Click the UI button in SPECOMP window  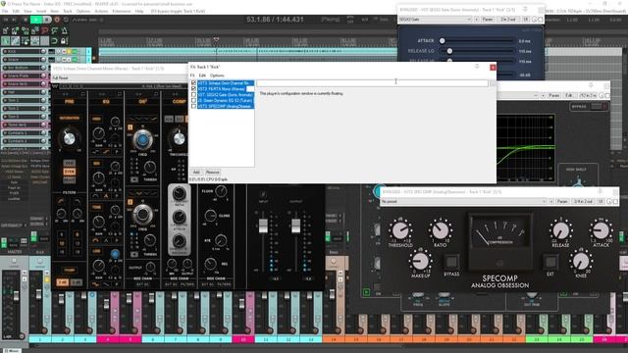[x=601, y=201]
